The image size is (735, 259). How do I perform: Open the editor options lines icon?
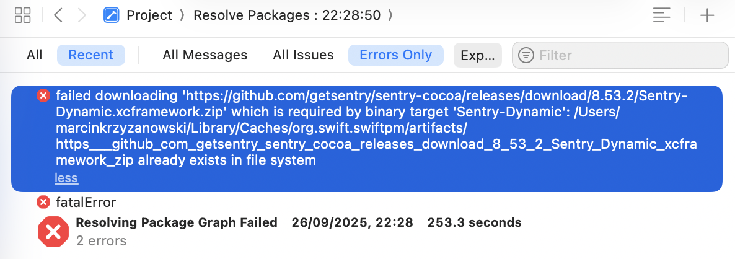662,15
